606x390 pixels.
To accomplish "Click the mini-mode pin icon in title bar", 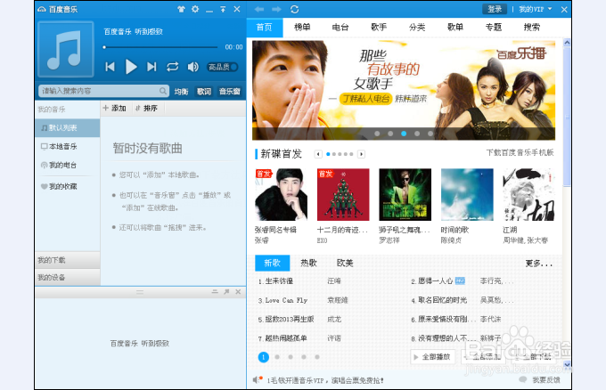I will point(223,9).
